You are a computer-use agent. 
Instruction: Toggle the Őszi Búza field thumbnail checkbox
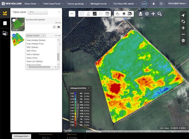tap(14, 20)
